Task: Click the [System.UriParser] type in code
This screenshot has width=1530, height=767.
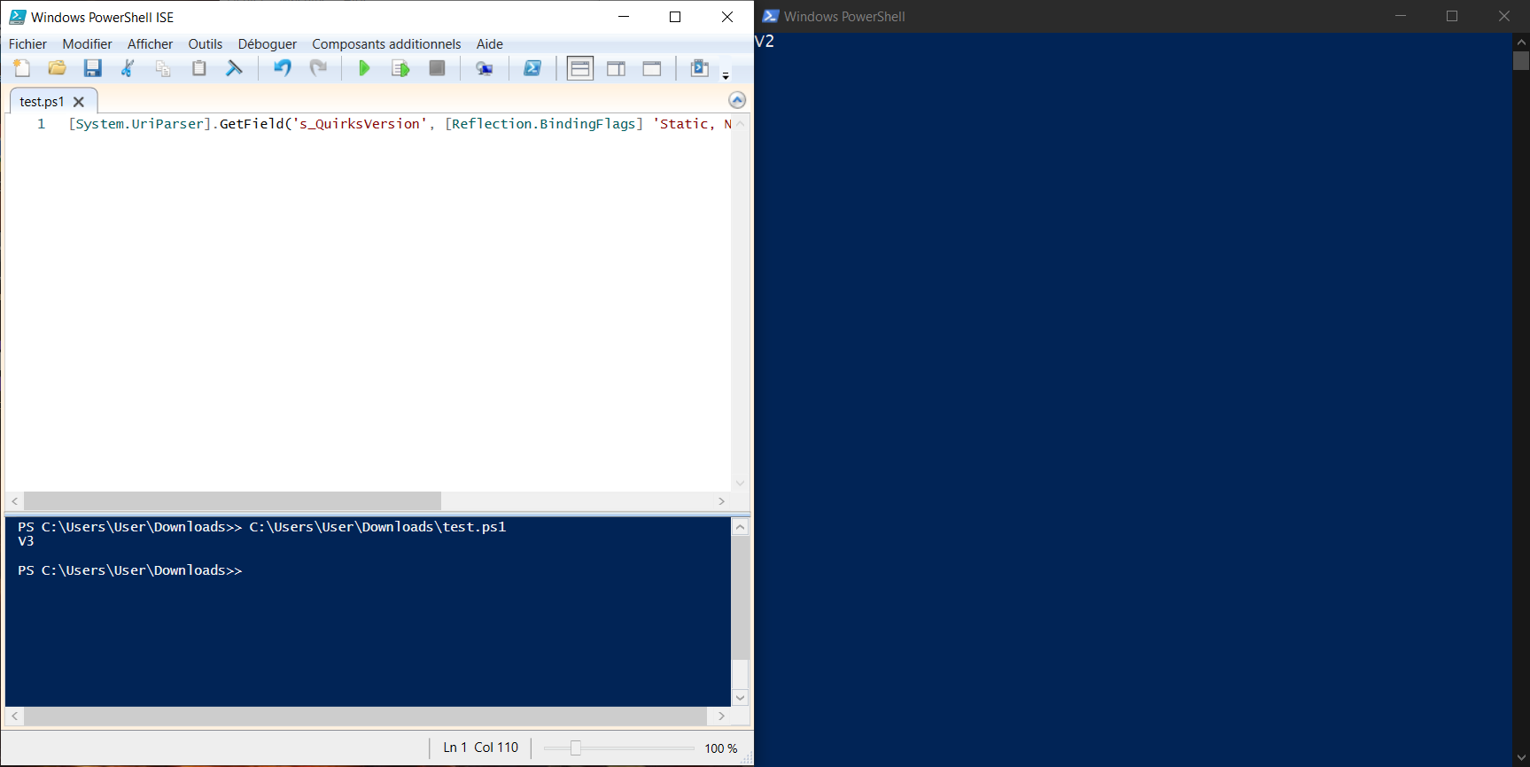Action: [x=140, y=124]
